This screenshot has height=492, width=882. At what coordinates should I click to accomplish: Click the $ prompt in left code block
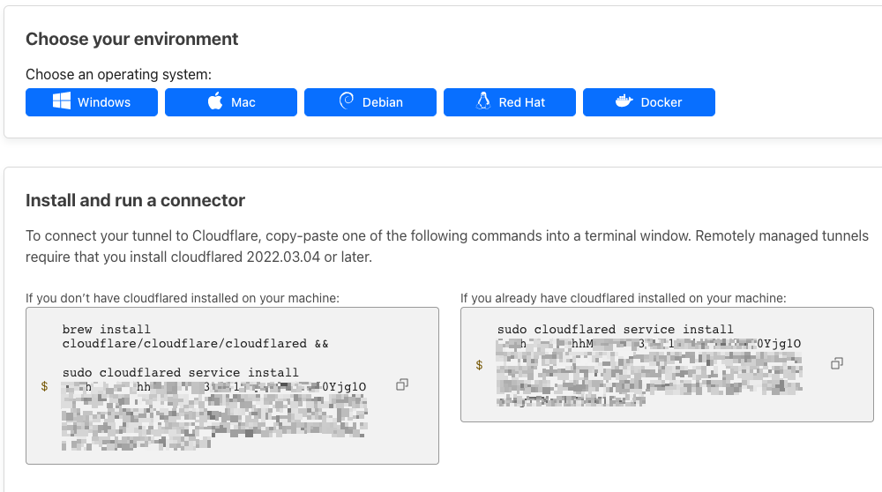[44, 386]
